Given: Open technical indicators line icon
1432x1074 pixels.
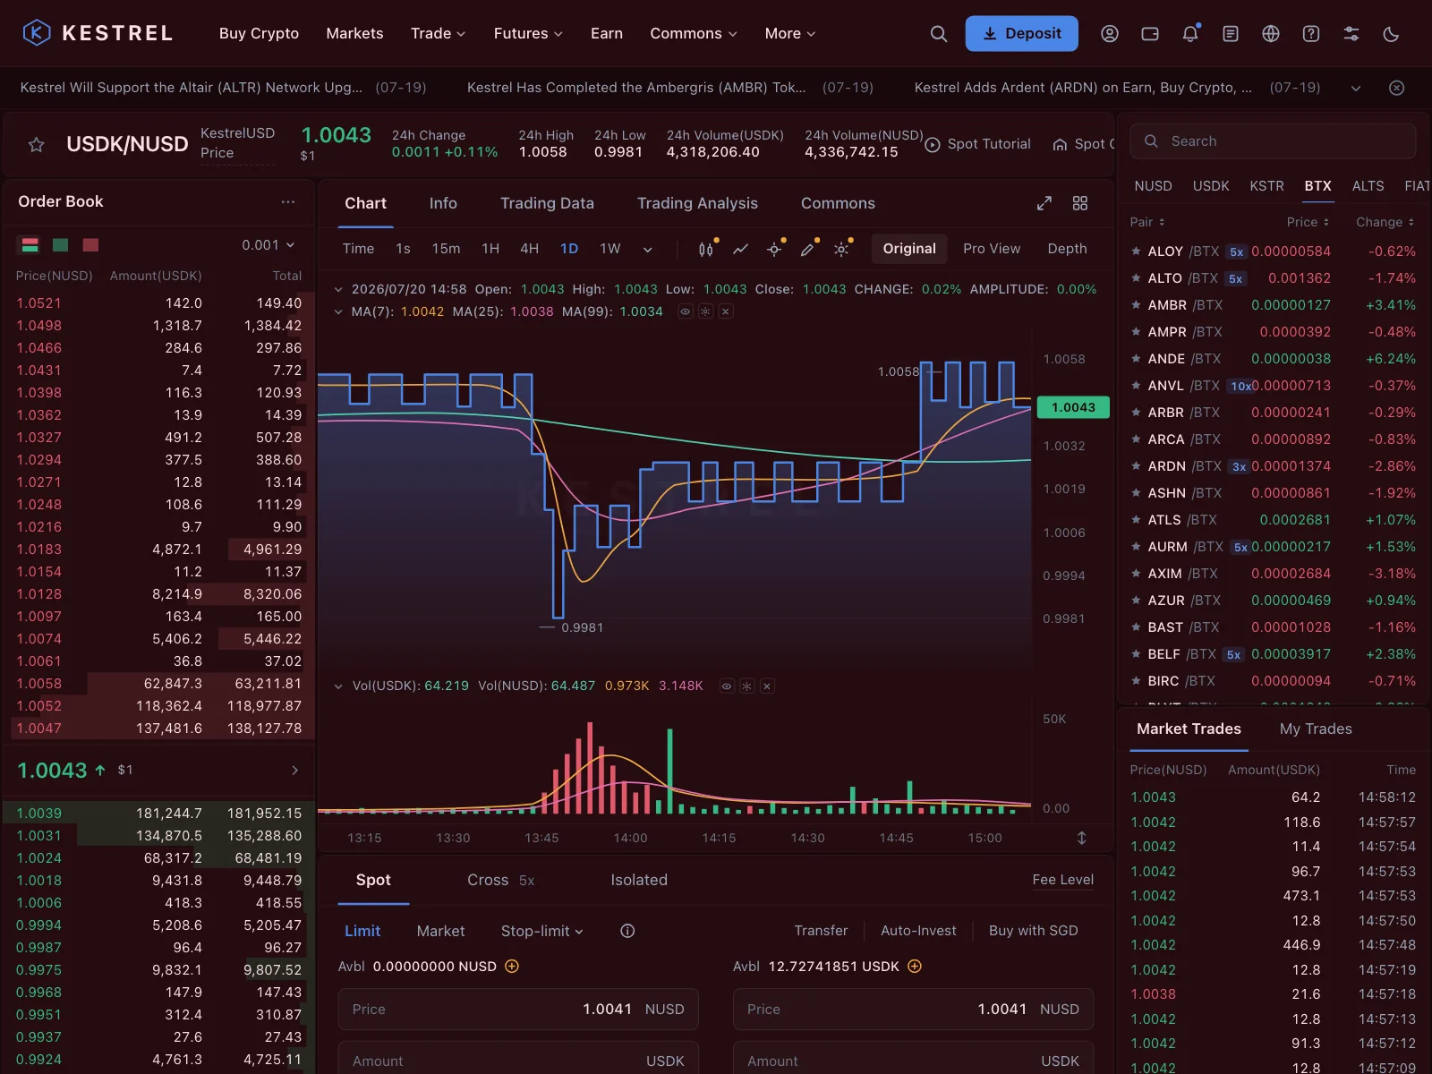Looking at the screenshot, I should (740, 249).
